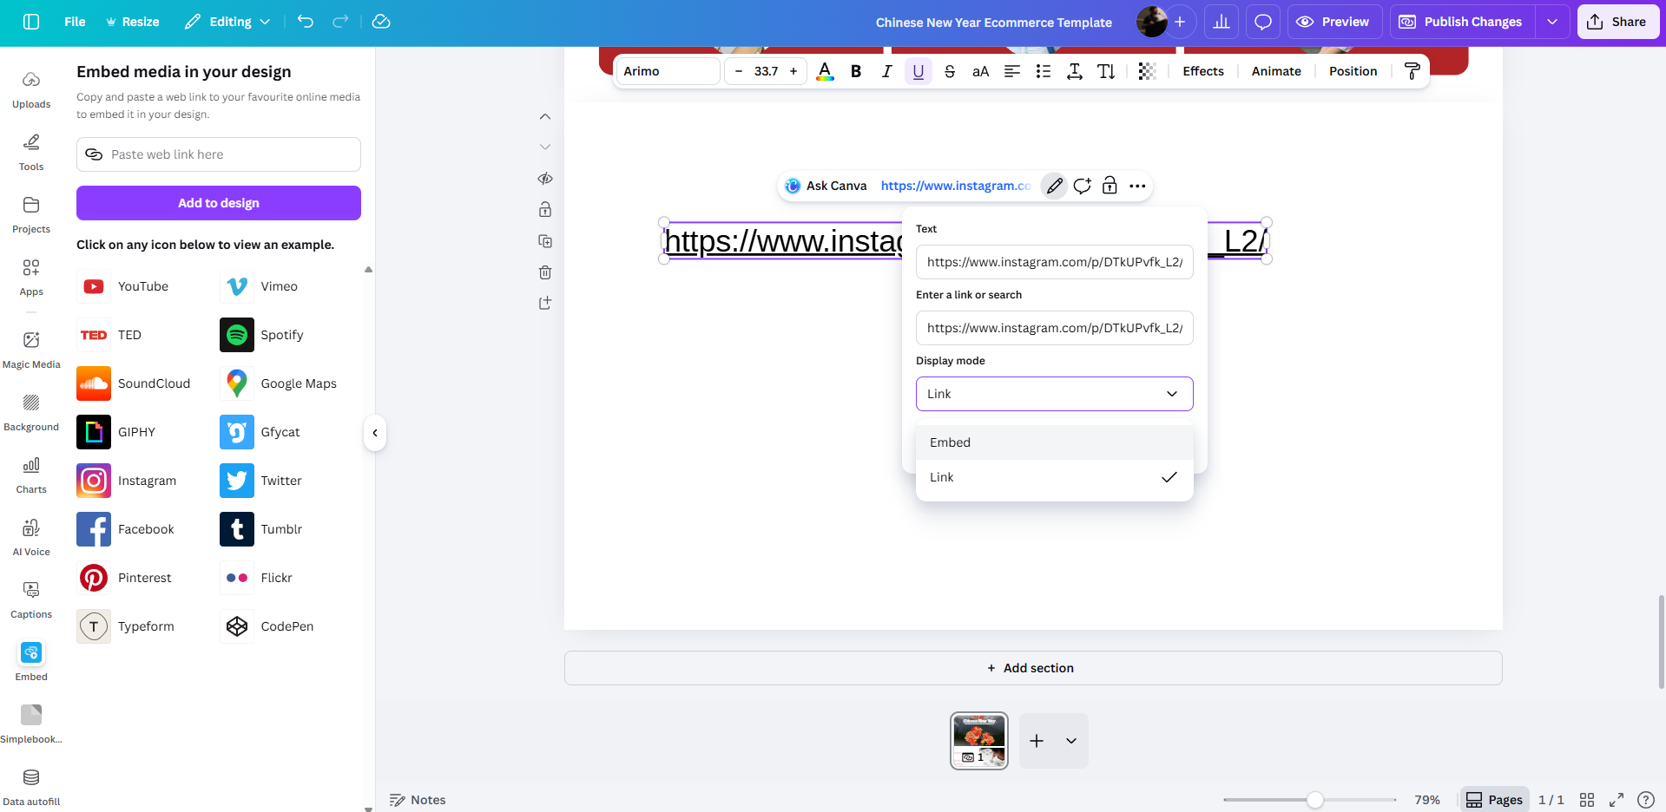Screen dimensions: 1666x812
Task: Click the text color icon
Action: [x=825, y=71]
